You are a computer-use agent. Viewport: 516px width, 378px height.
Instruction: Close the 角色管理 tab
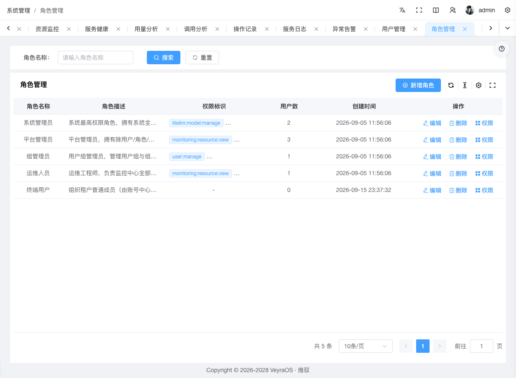pos(465,29)
